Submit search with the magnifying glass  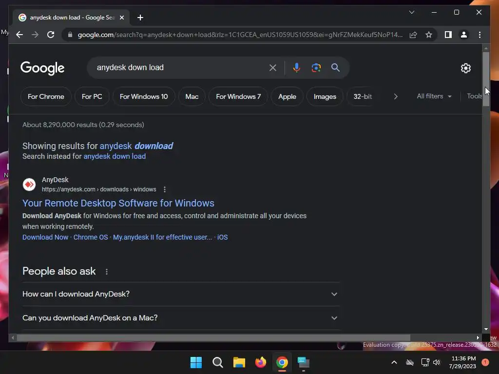pos(335,67)
